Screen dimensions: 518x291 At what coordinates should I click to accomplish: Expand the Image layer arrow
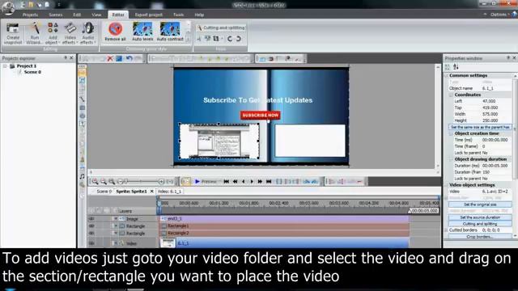pyautogui.click(x=116, y=218)
